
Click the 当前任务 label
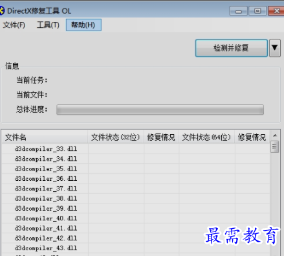(32, 80)
